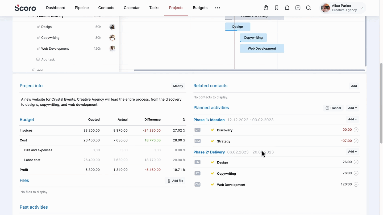Click the quick add plus icon

tap(298, 8)
